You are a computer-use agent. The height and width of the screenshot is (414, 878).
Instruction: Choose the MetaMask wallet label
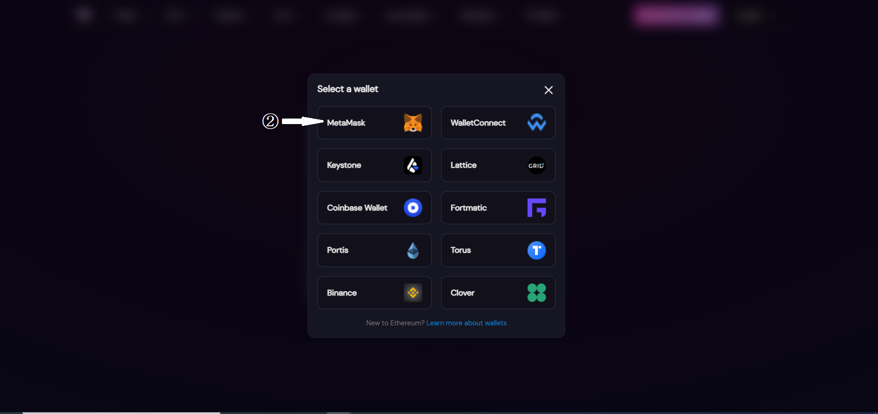346,123
